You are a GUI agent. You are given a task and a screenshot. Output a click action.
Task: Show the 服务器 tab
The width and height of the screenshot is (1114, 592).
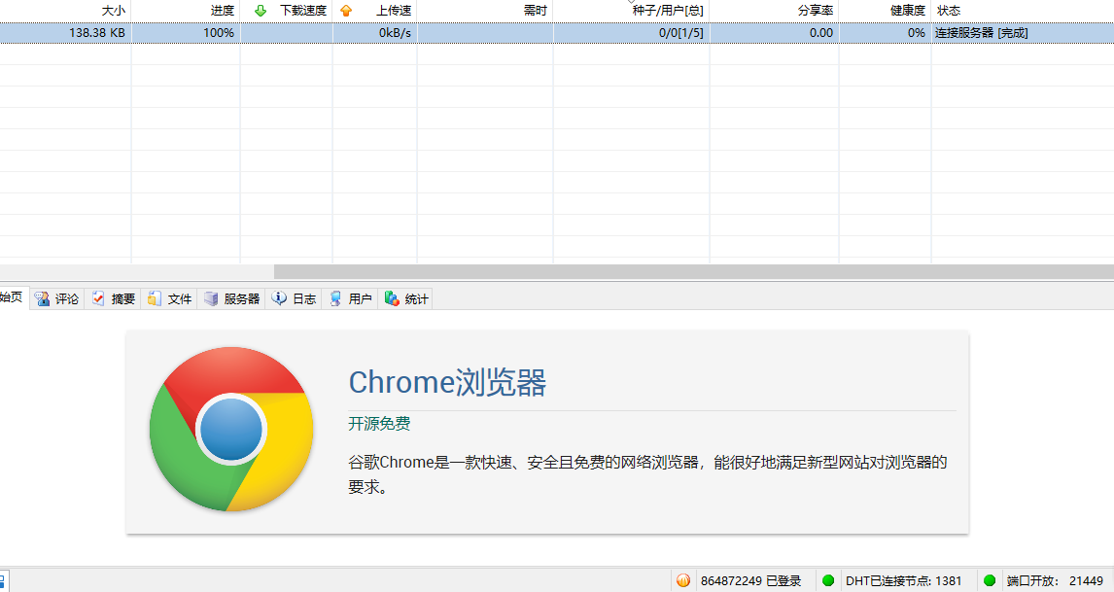coord(231,299)
